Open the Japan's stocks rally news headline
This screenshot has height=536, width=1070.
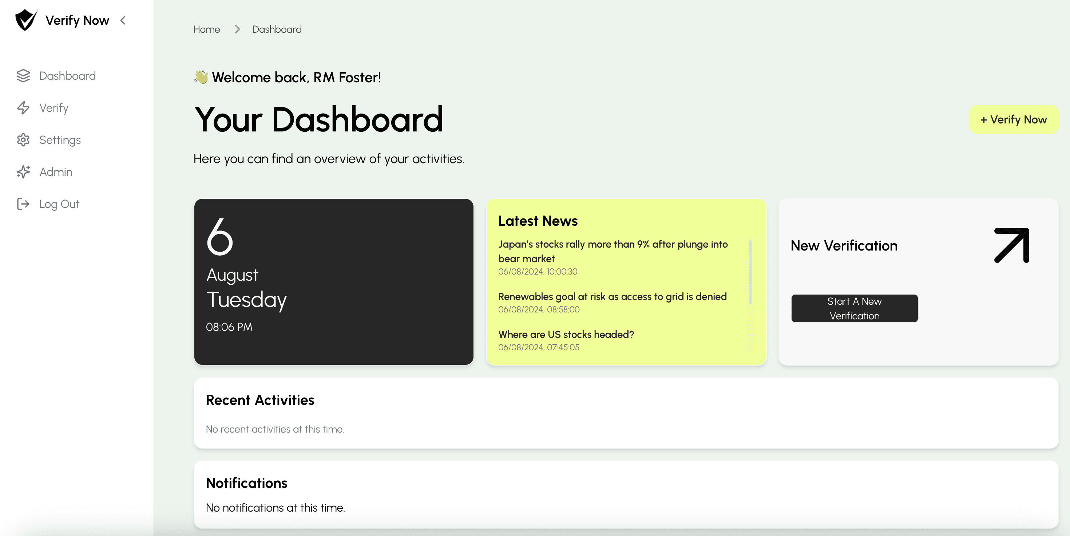613,251
